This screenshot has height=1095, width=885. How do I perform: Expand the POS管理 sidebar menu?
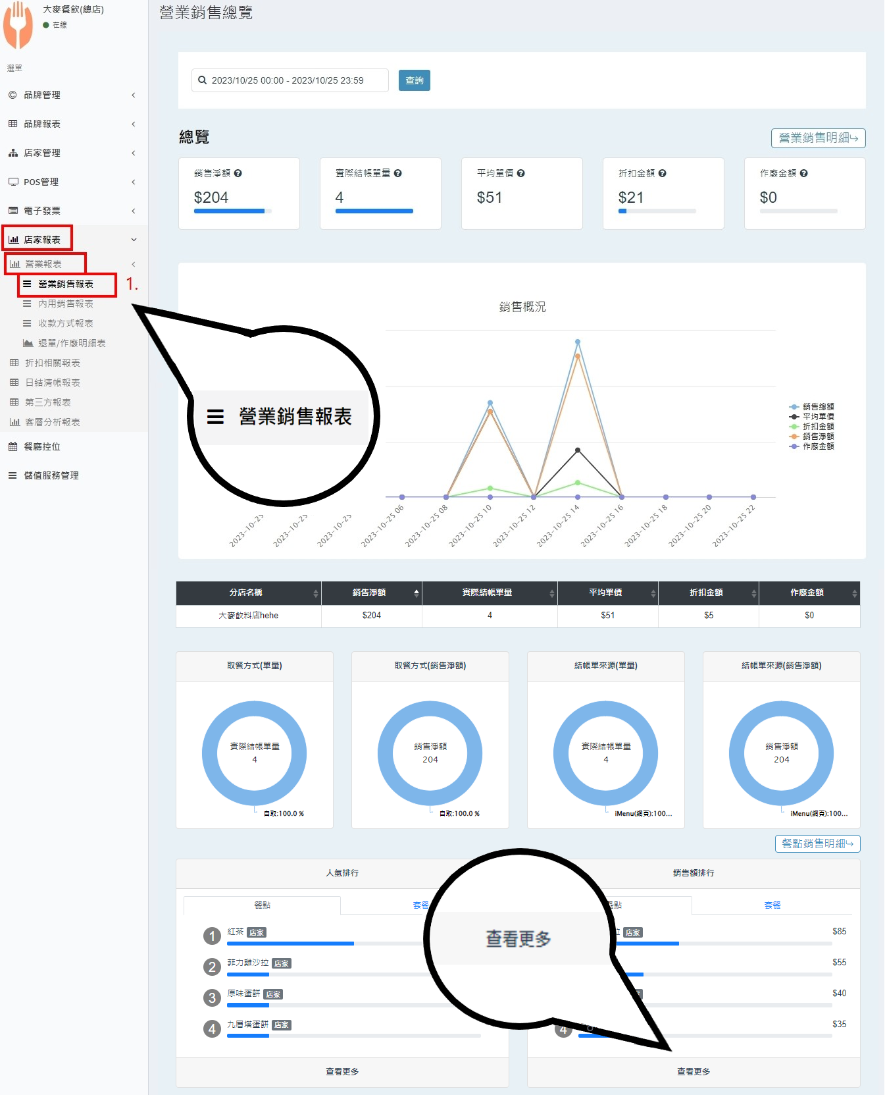pyautogui.click(x=72, y=182)
